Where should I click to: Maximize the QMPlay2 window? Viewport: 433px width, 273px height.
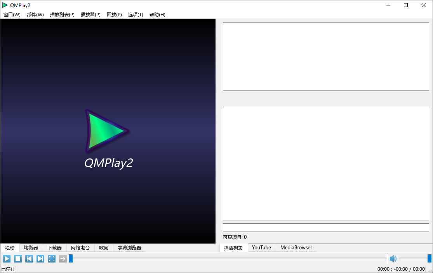click(406, 5)
